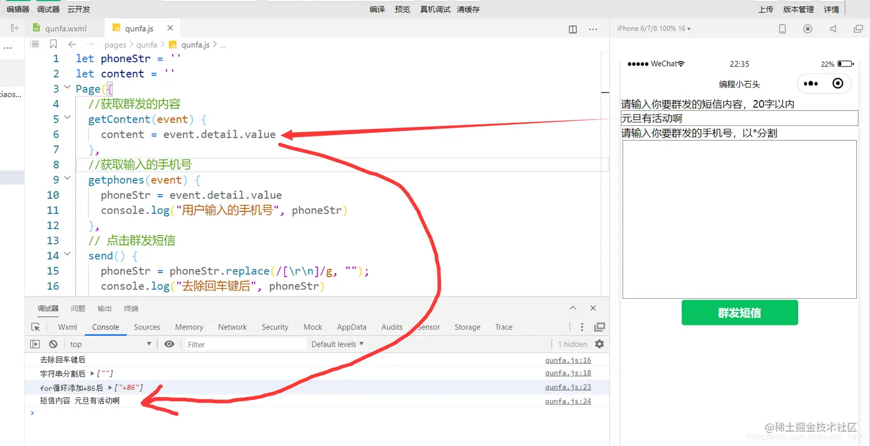
Task: Open the 输出 output tab
Action: [105, 309]
